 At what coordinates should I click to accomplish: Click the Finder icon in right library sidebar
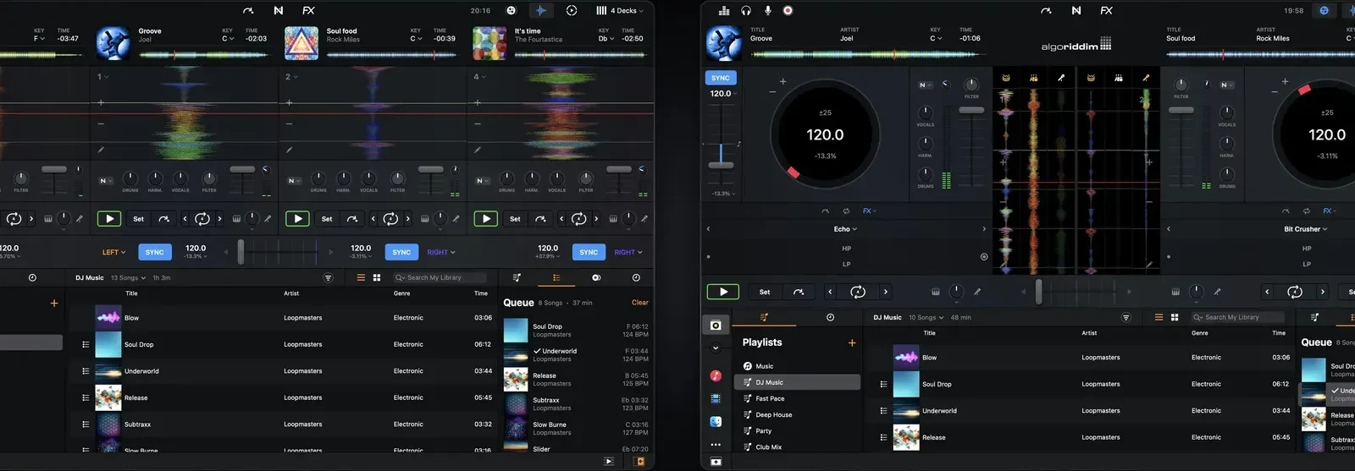pyautogui.click(x=716, y=421)
